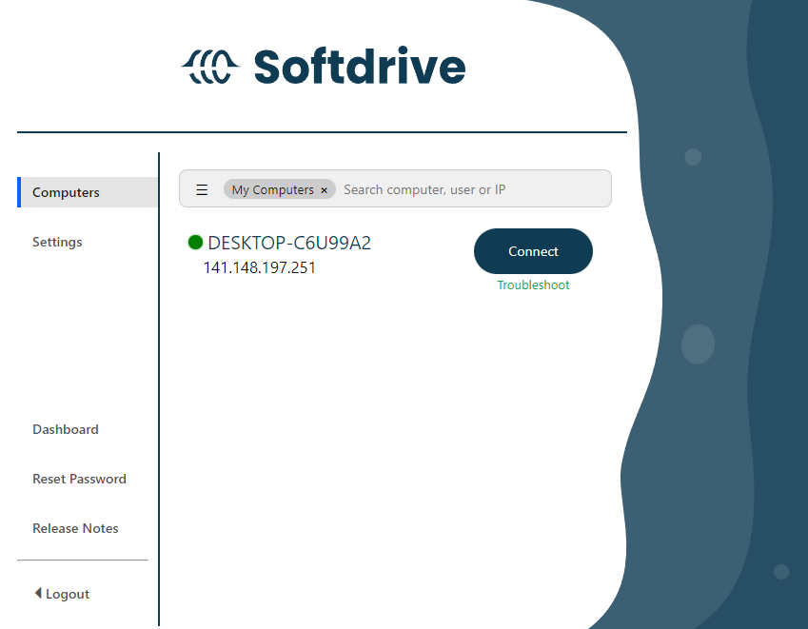Go to Dashboard

[x=66, y=429]
